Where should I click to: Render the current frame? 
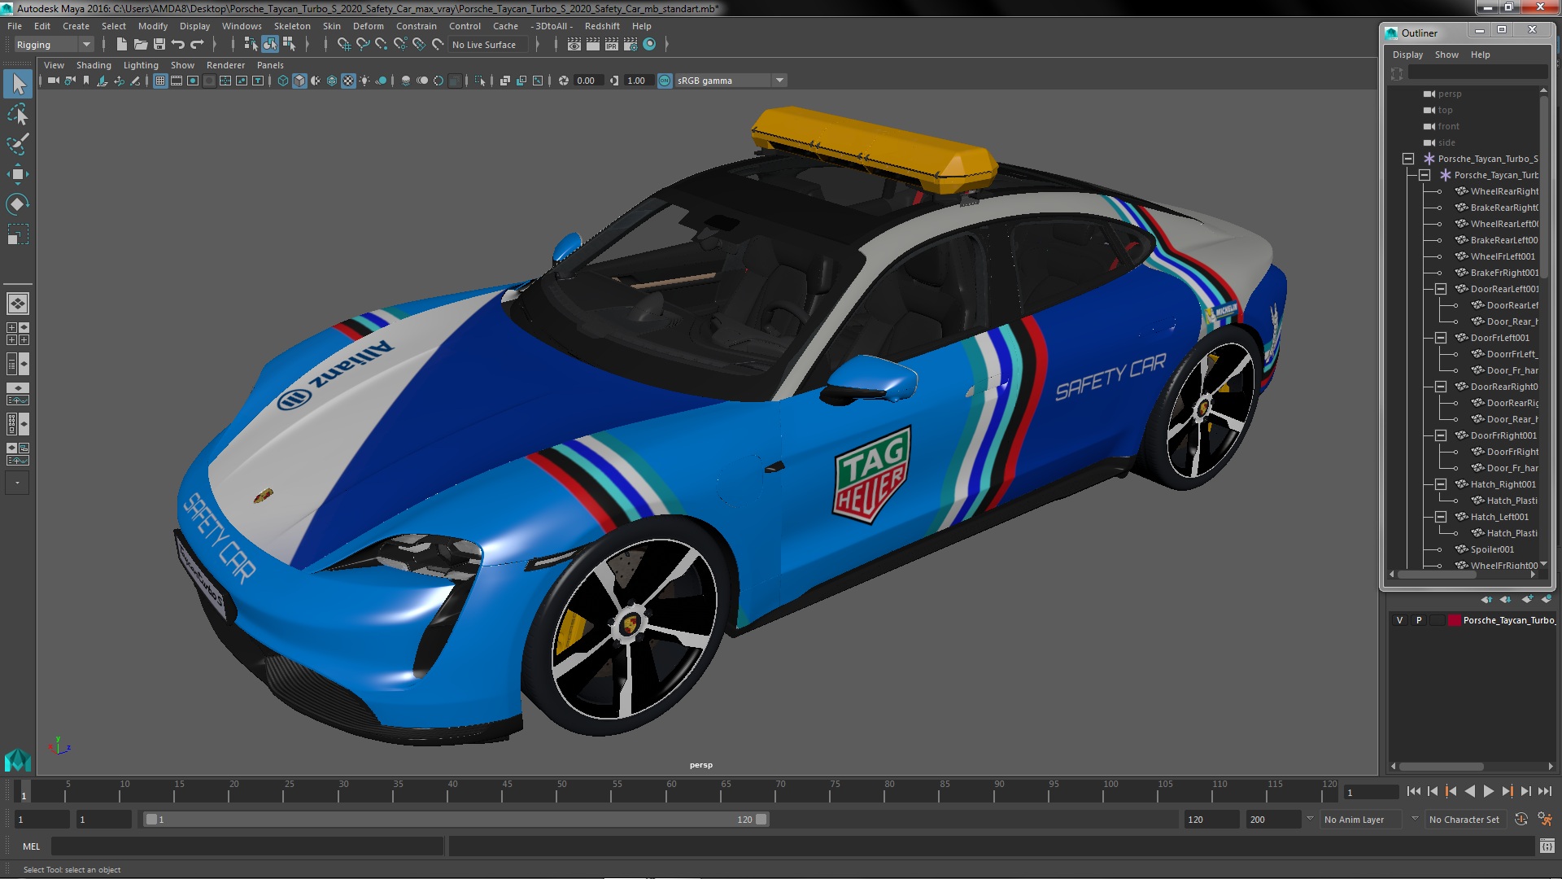593,45
